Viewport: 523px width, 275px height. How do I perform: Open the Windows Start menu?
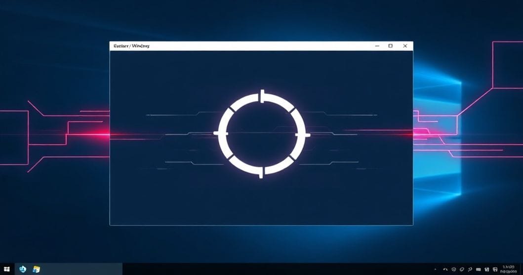[x=7, y=270]
